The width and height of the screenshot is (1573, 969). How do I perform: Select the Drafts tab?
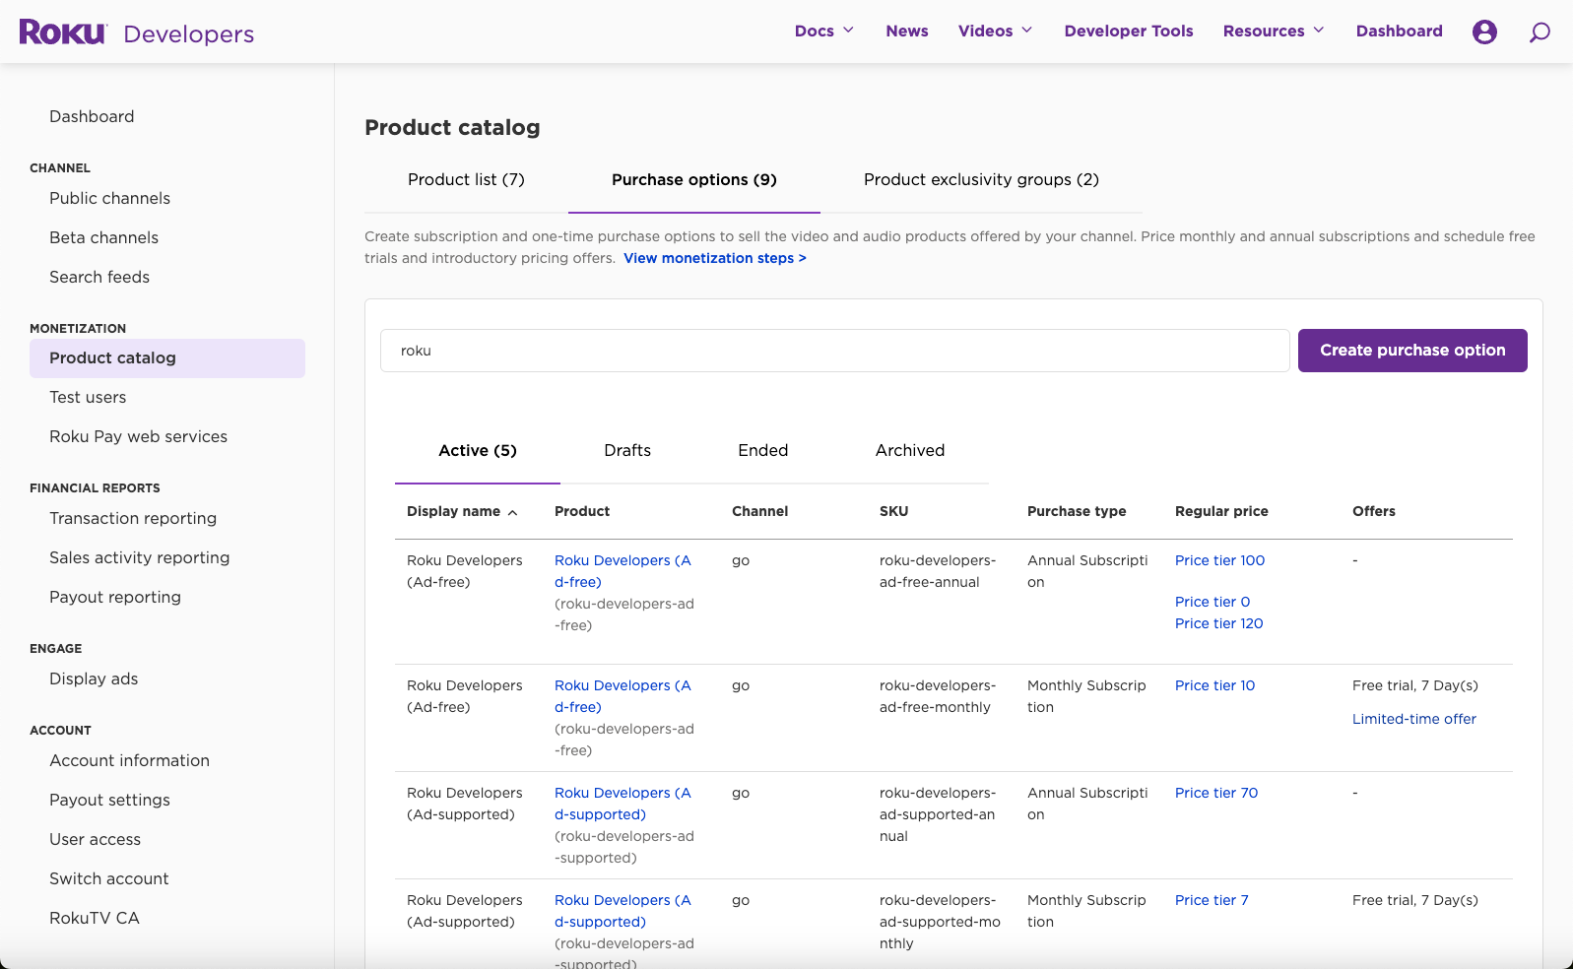(627, 451)
